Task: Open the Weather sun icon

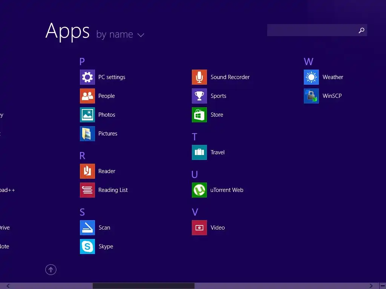Action: click(x=311, y=77)
